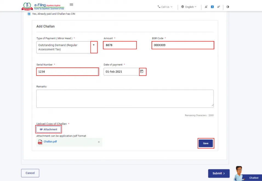Select 'Yes, Already paid and Challan has CIN'
262x181 pixels.
click(29, 14)
